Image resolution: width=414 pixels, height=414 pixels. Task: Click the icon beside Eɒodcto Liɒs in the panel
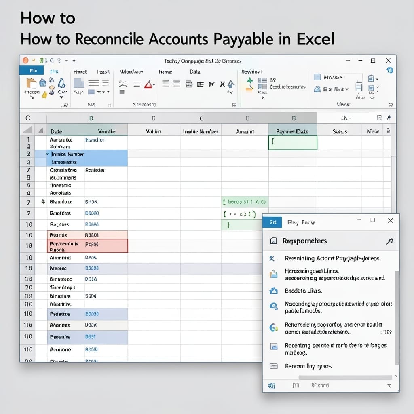point(274,291)
